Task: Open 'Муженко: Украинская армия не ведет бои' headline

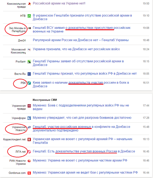Action: (x=85, y=173)
